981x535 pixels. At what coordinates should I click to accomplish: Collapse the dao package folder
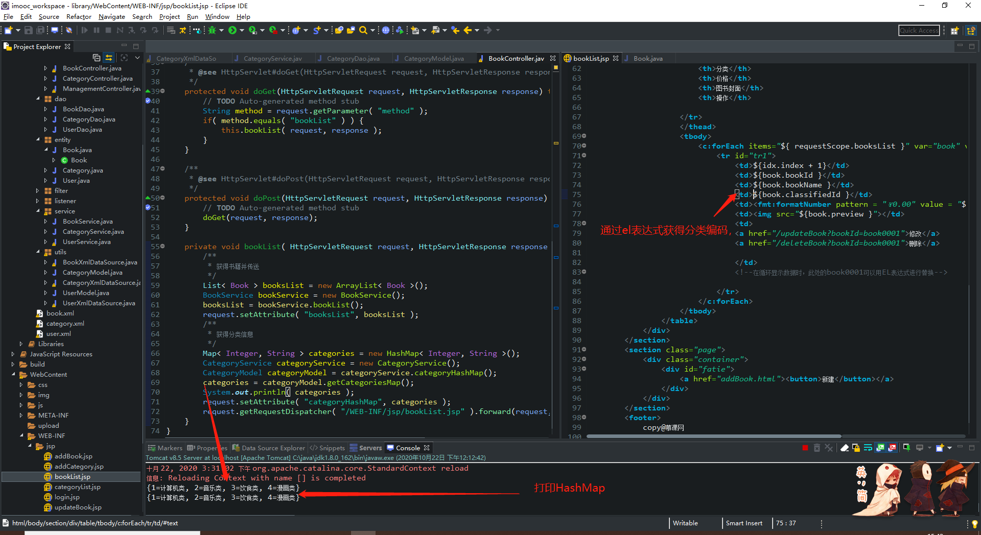[x=38, y=99]
